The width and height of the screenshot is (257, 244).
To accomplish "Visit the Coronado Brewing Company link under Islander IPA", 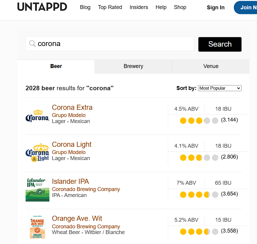I will point(86,189).
